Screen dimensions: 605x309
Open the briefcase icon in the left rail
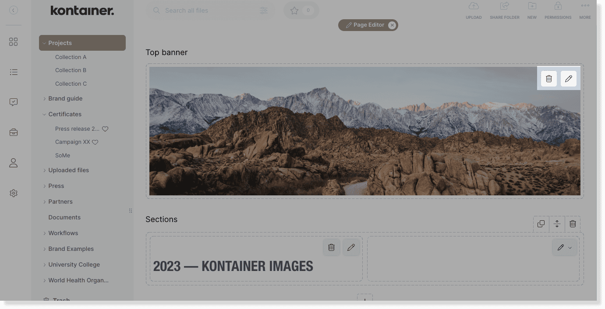14,132
